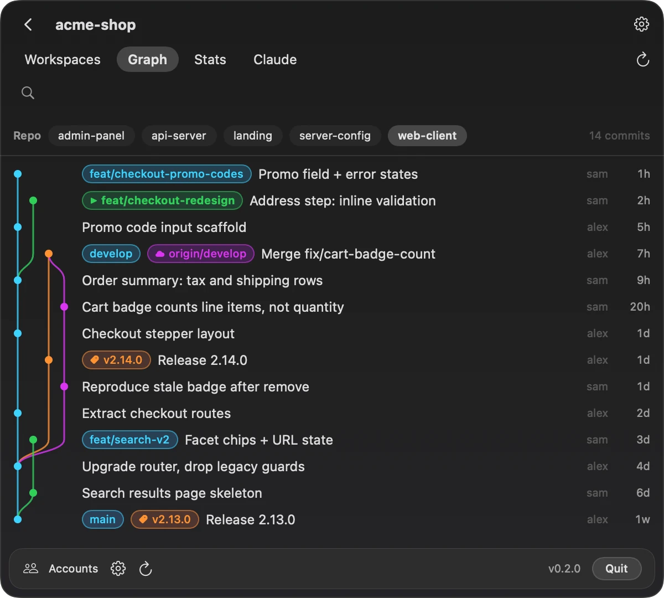Select commit 'Facet chips + URL state'
Viewport: 664px width, 598px height.
(x=259, y=440)
